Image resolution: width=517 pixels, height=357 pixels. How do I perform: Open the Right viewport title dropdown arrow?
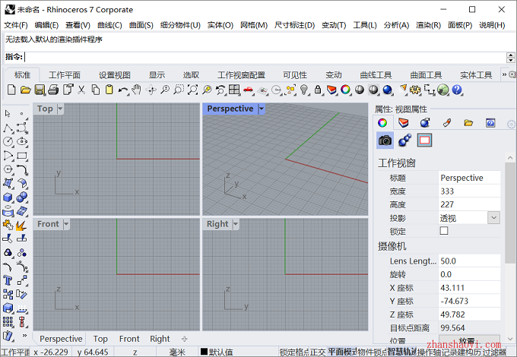(236, 224)
